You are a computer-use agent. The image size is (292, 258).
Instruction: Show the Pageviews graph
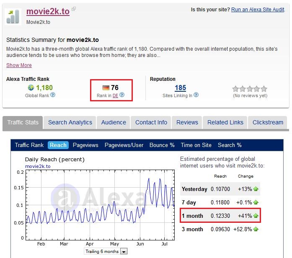tap(85, 145)
